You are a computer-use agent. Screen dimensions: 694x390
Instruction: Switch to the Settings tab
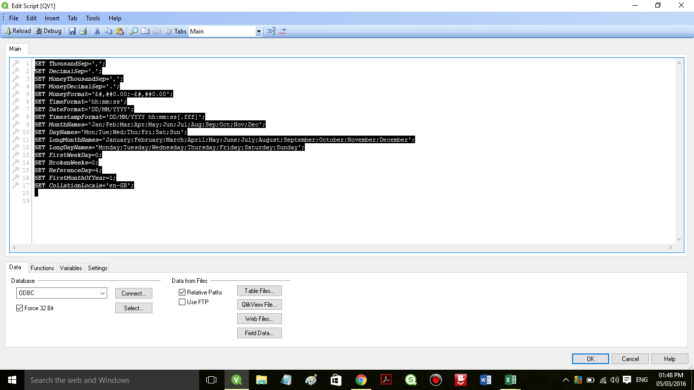[98, 268]
